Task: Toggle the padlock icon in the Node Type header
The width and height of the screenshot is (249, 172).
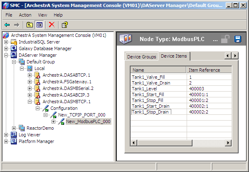Action: point(225,39)
